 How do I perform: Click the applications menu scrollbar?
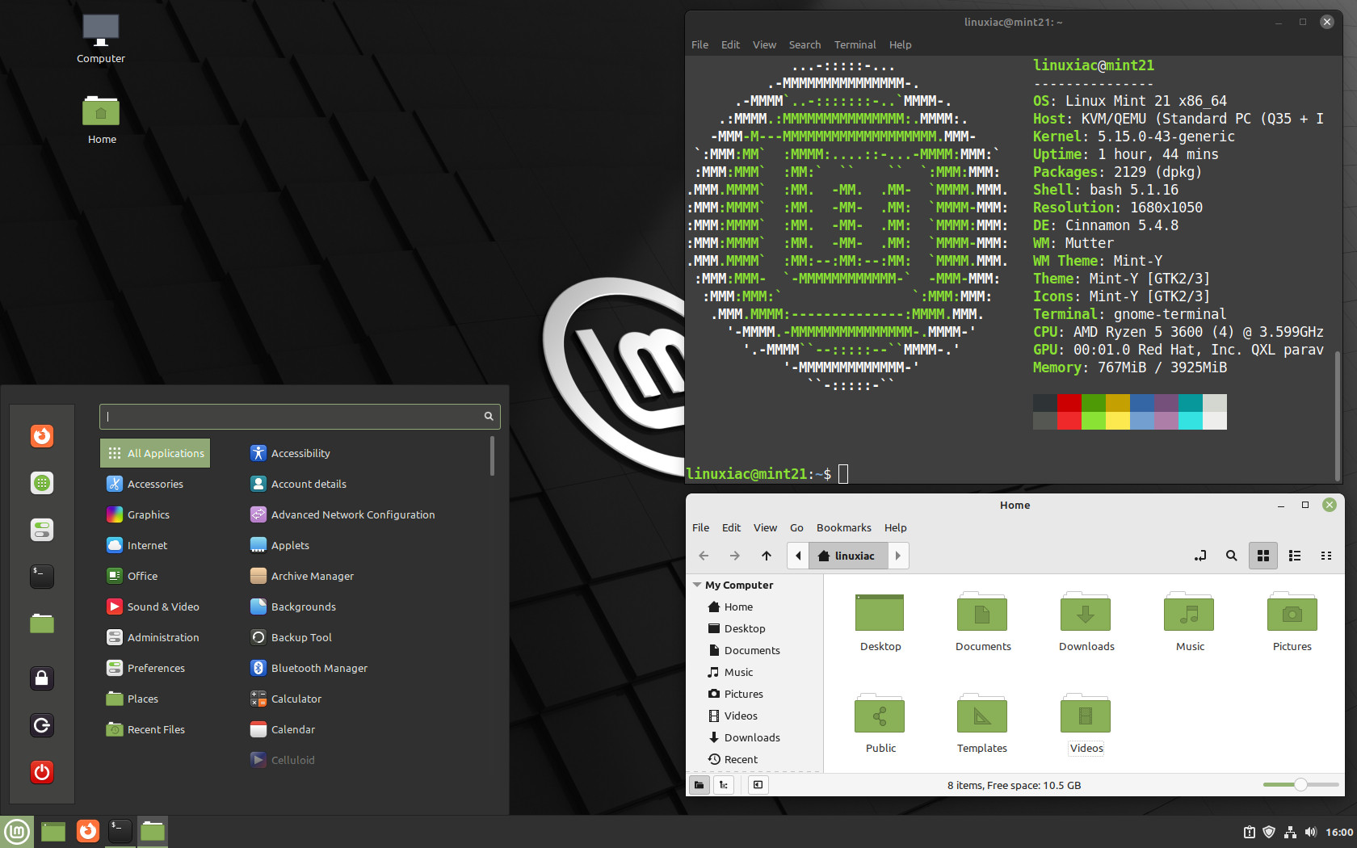[492, 456]
